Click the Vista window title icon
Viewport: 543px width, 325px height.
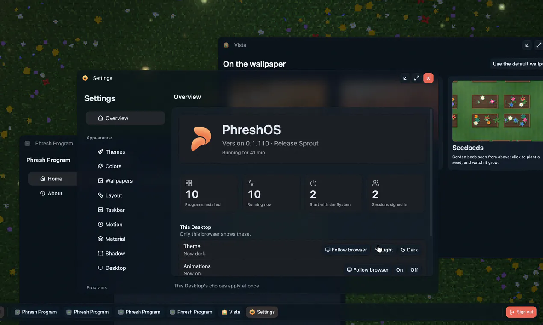[x=226, y=45]
